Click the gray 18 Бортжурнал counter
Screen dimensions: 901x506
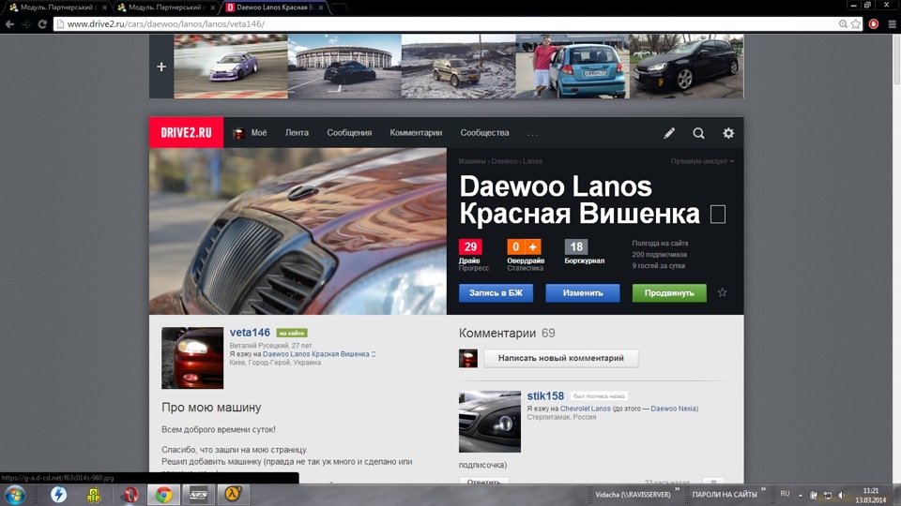[575, 246]
